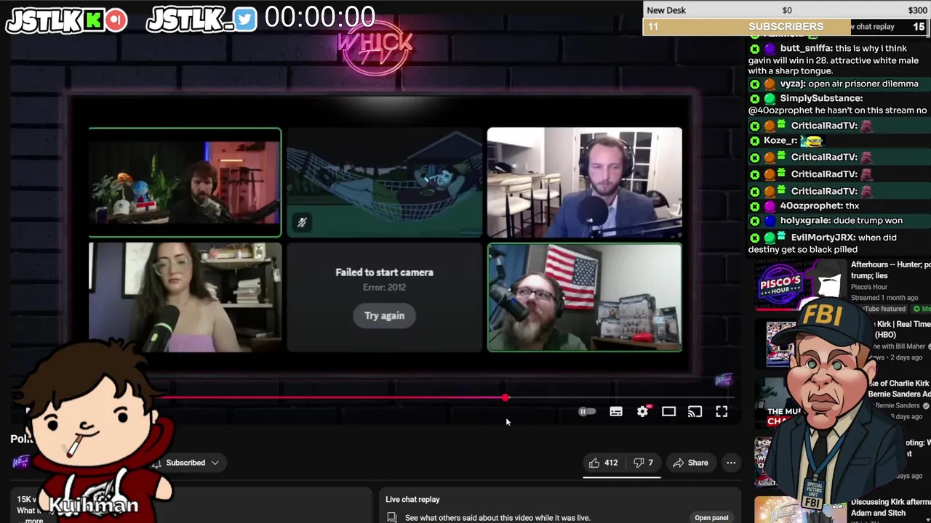Expand description with the ...more link
Image resolution: width=931 pixels, height=523 pixels.
click(x=33, y=520)
